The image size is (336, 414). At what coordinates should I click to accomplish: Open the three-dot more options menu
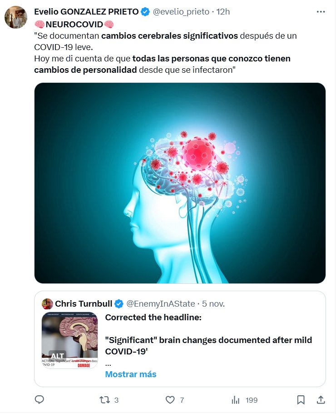(x=321, y=12)
